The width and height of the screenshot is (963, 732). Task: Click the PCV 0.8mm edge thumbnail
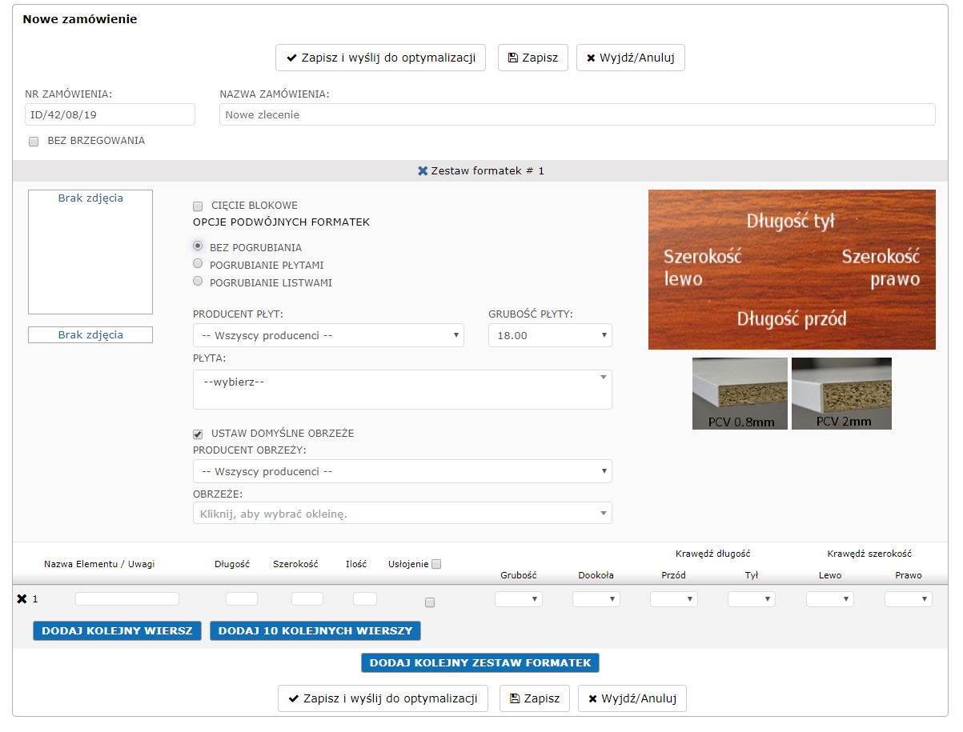pos(740,394)
